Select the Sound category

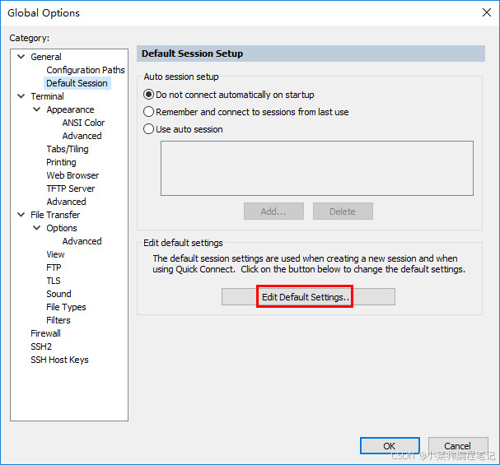tap(58, 294)
